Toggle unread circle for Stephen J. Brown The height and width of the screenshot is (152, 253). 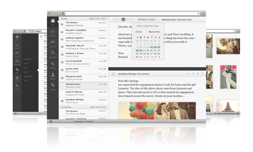click(62, 55)
